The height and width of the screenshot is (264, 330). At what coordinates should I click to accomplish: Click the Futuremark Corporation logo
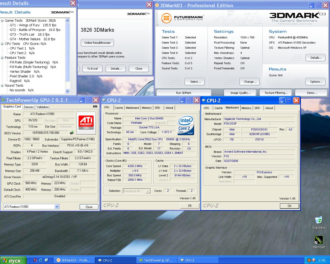183,18
